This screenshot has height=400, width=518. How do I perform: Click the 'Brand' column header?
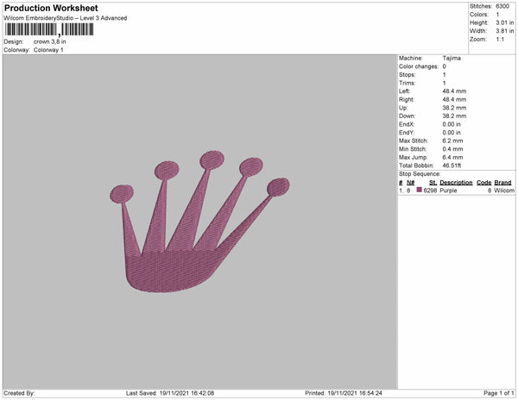click(502, 183)
